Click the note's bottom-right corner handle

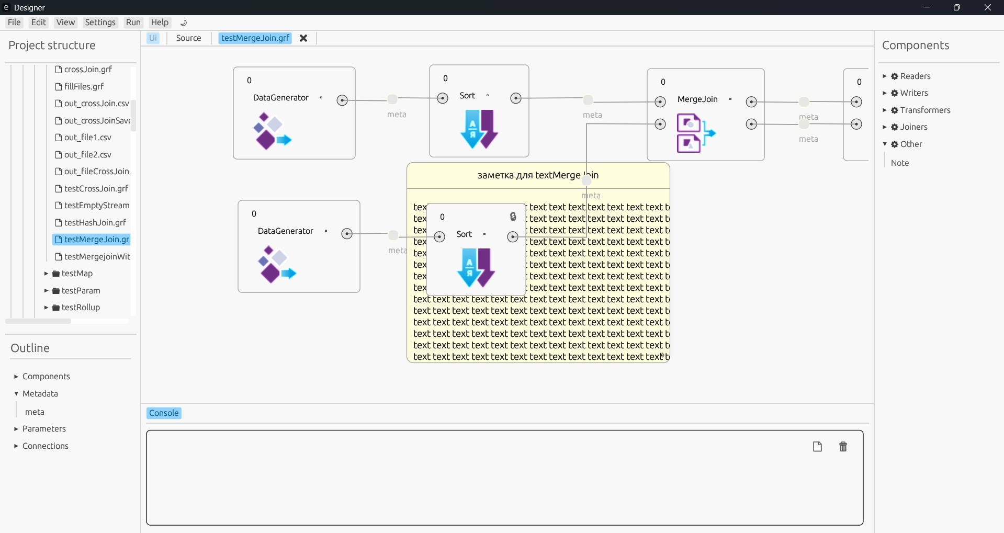pos(662,356)
